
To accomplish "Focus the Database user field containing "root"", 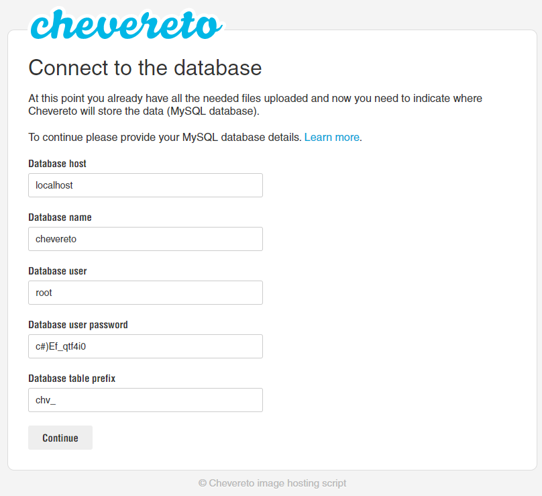I will point(145,293).
